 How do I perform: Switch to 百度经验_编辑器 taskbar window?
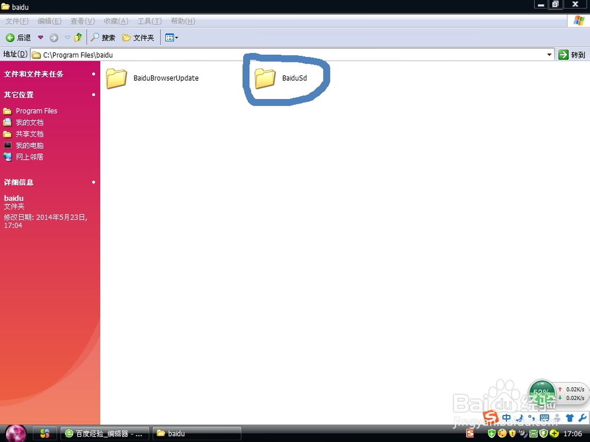pos(105,434)
